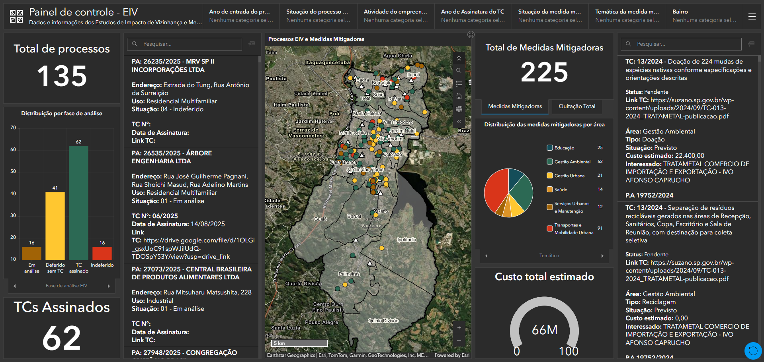The image size is (764, 362).
Task: Expand the map panel to fullscreen
Action: click(471, 35)
